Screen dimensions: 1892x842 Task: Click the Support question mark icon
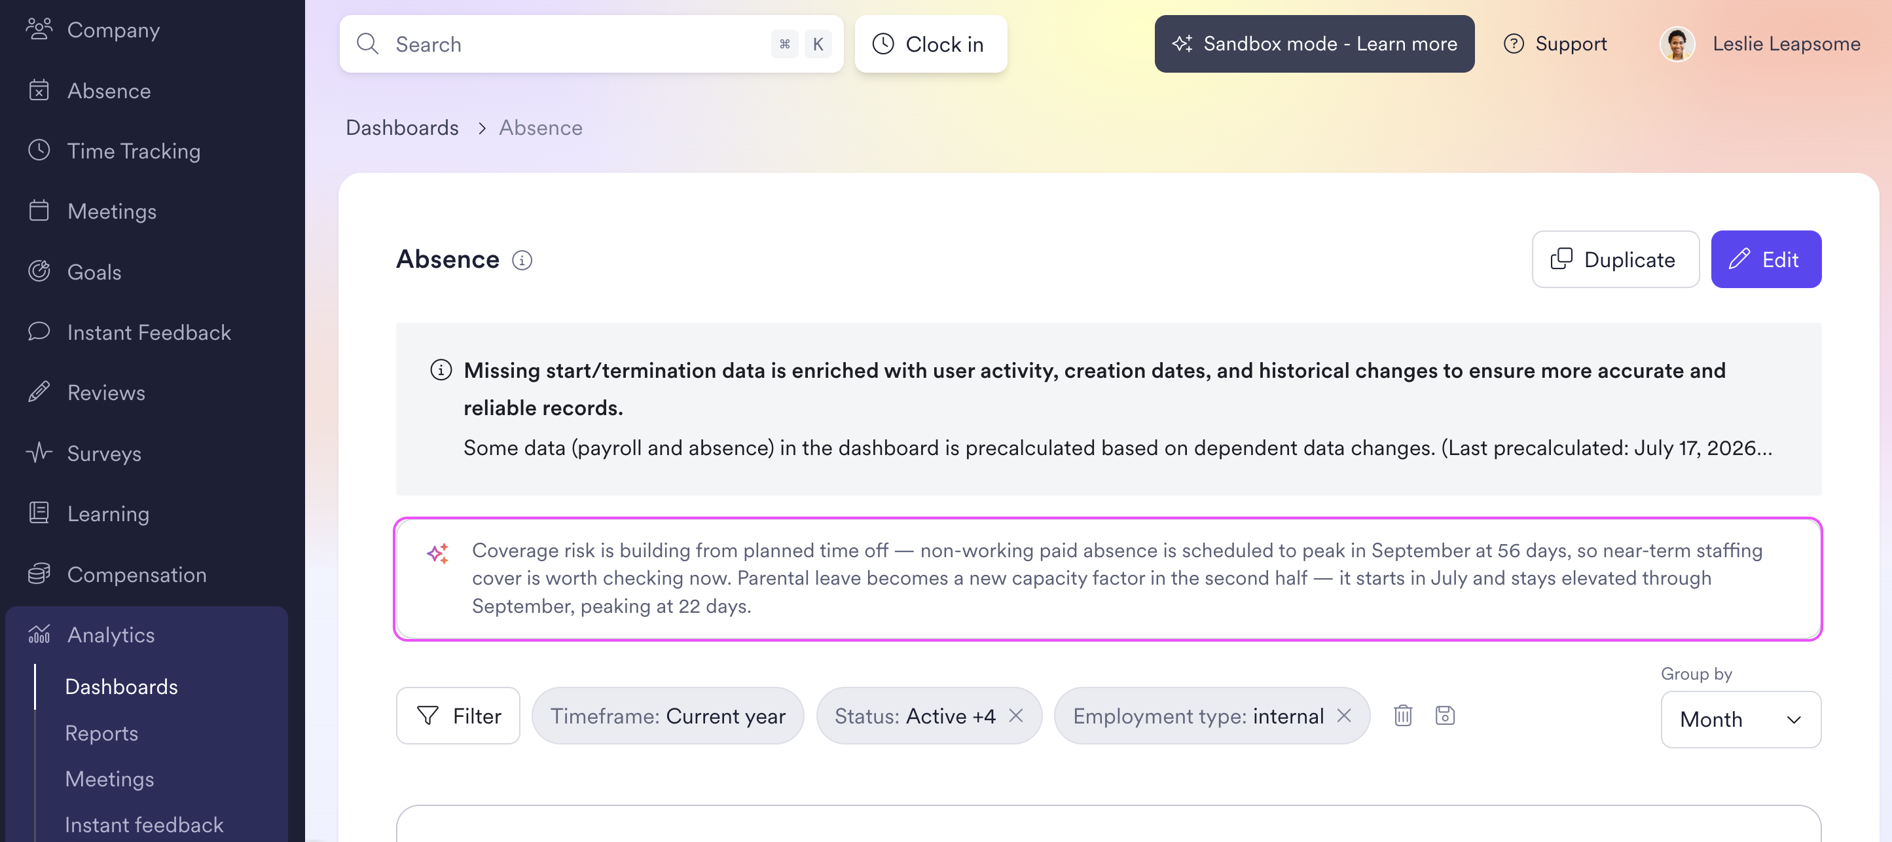click(1514, 44)
